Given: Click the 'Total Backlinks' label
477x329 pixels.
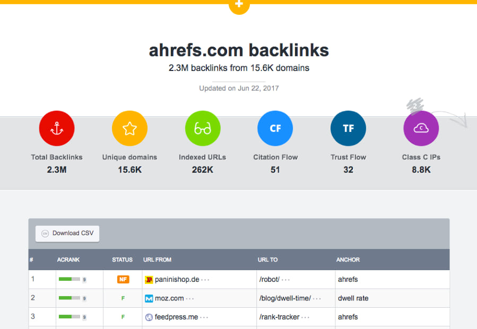Looking at the screenshot, I should tap(57, 157).
